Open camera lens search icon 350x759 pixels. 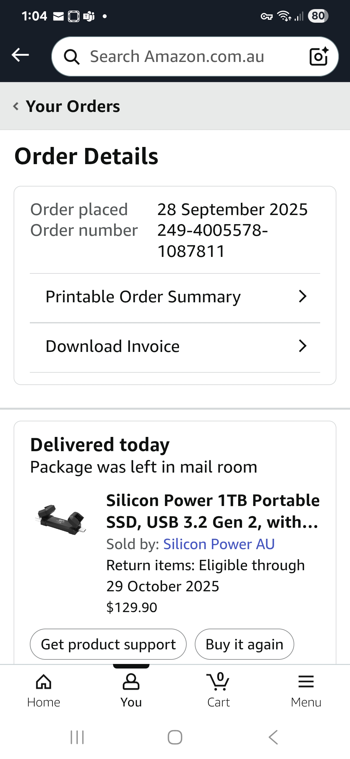click(319, 57)
